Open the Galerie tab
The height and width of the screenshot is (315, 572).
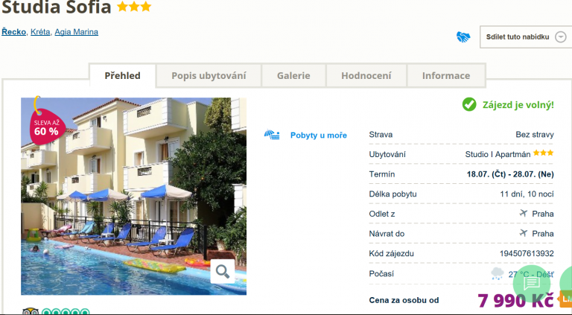pos(293,76)
